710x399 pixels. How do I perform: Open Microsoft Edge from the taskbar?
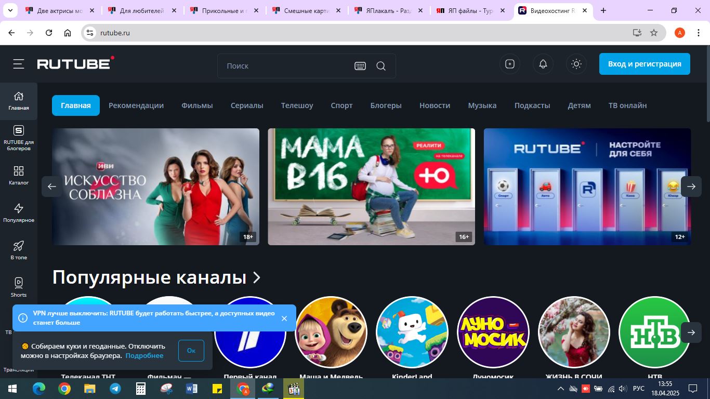[x=38, y=388]
